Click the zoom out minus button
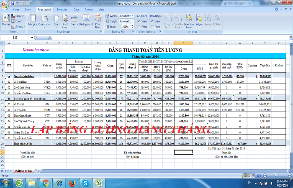The width and height of the screenshot is (293, 188). point(265,175)
